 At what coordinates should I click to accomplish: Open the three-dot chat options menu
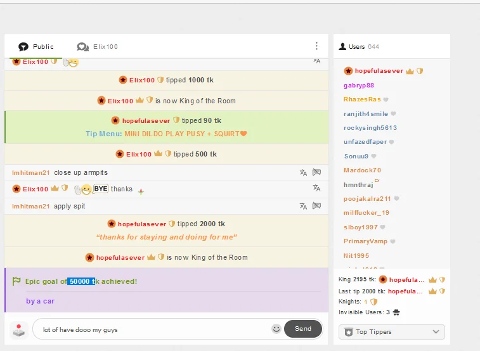[x=316, y=46]
